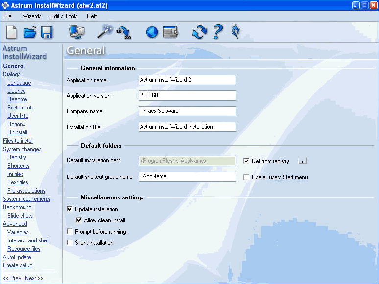This screenshot has width=379, height=284.
Task: Go to the Advanced section
Action: coord(15,224)
